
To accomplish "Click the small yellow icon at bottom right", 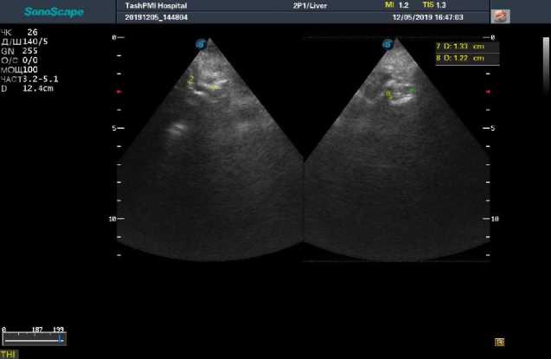I will 499,342.
